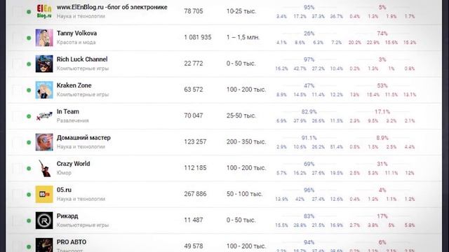Tick checkbox for Tanny Volkova row
Image resolution: width=449 pixels, height=252 pixels.
click(x=17, y=38)
